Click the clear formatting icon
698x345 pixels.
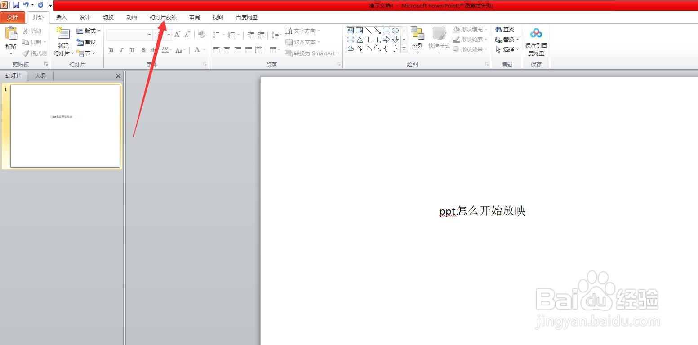[x=202, y=35]
